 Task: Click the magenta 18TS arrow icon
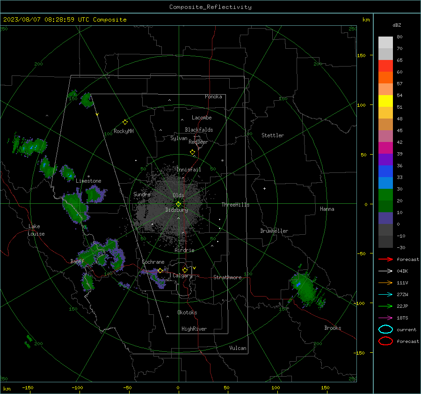[385, 318]
